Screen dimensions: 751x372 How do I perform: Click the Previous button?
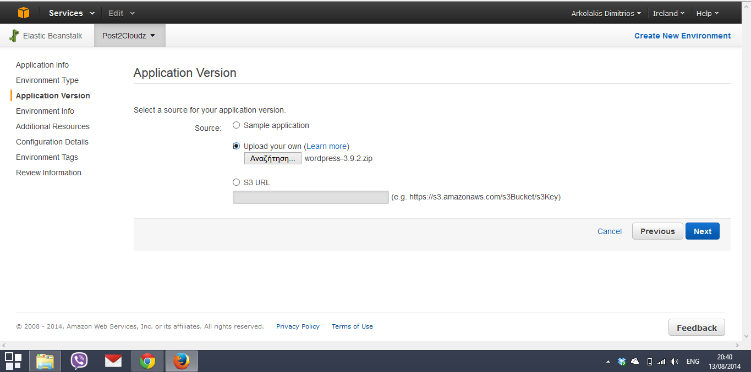(x=657, y=231)
